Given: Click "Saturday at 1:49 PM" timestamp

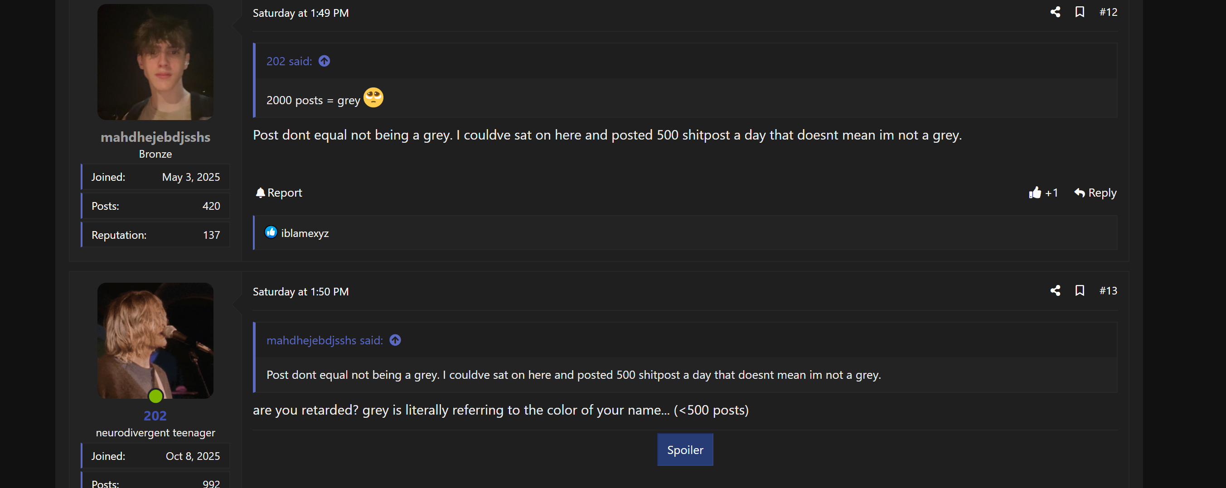Looking at the screenshot, I should click(x=300, y=13).
